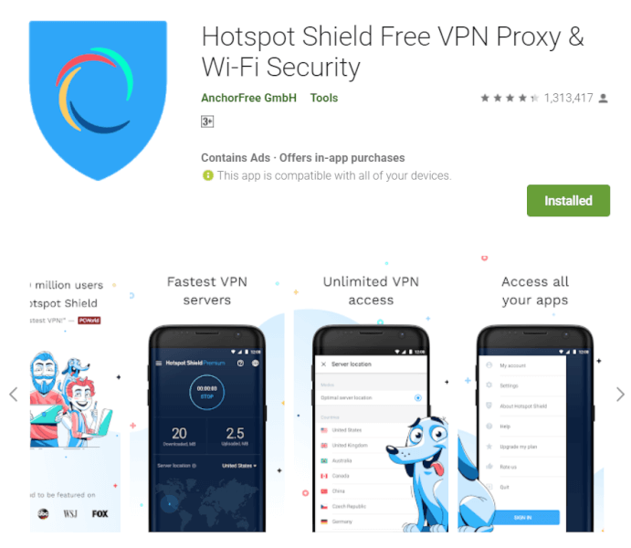Open AnchorFree GmbH developer page

coord(248,98)
